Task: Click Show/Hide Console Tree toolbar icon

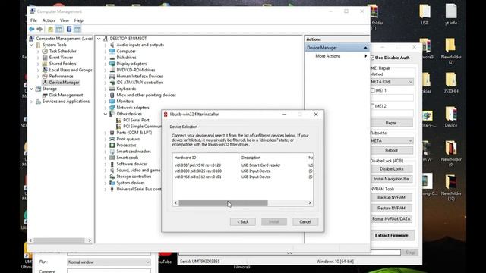Action: 59,29
